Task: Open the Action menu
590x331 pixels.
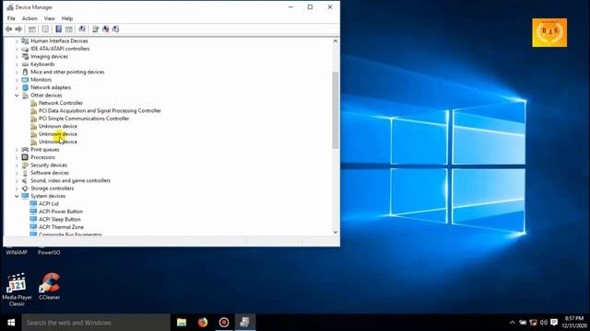Action: point(29,18)
